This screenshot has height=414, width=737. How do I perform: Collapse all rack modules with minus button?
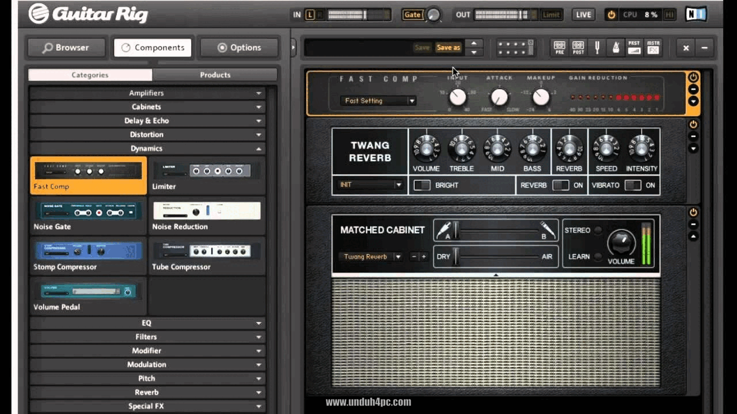[x=704, y=48]
